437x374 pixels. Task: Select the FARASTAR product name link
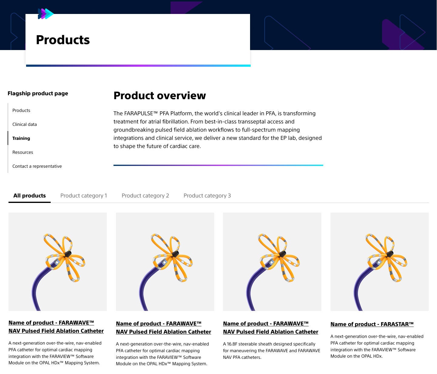coord(372,324)
